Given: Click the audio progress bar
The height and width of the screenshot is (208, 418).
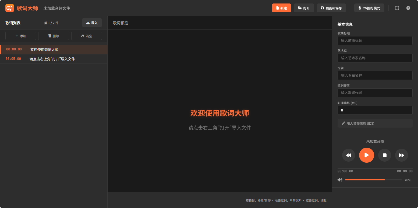Looking at the screenshot, I should [x=375, y=169].
